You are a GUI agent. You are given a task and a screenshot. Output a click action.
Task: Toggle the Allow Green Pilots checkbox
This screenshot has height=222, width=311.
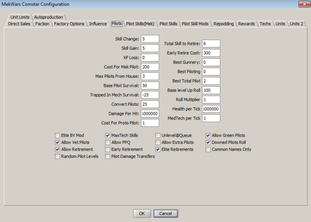[208, 135]
